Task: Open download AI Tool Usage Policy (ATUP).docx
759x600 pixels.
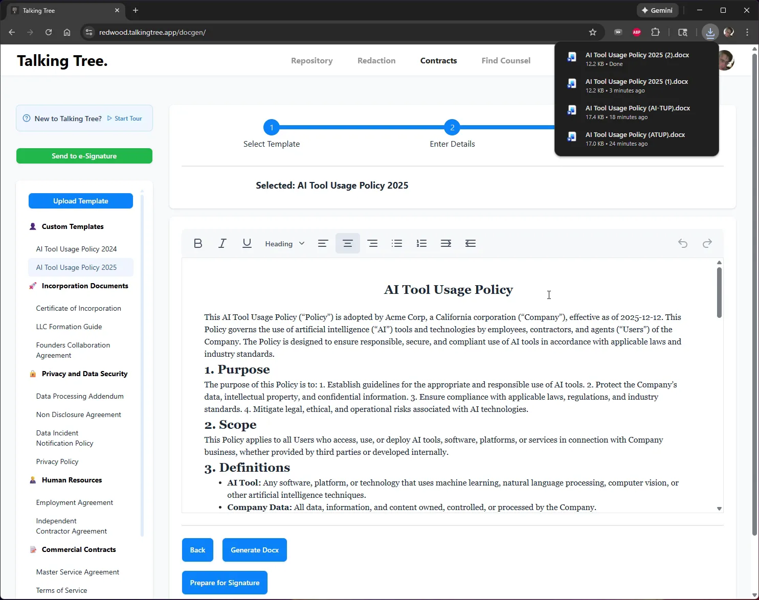Action: (x=637, y=139)
